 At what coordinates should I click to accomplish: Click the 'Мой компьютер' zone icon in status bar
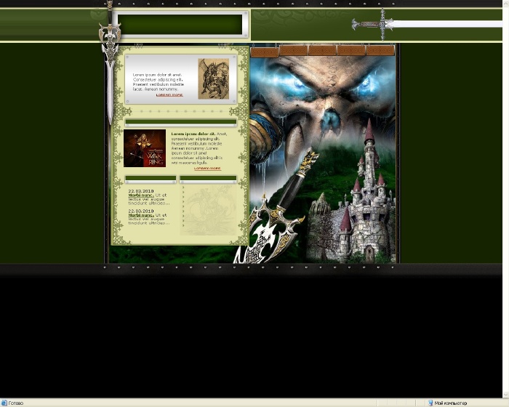[x=430, y=403]
